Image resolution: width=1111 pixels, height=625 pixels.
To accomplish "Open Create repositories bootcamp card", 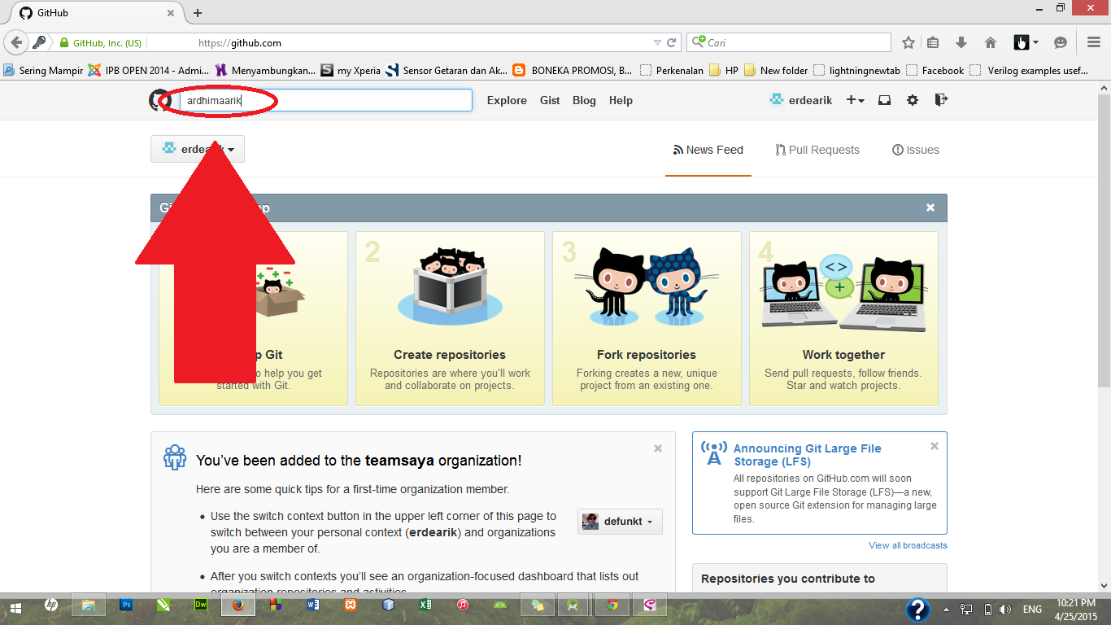I will tap(450, 318).
